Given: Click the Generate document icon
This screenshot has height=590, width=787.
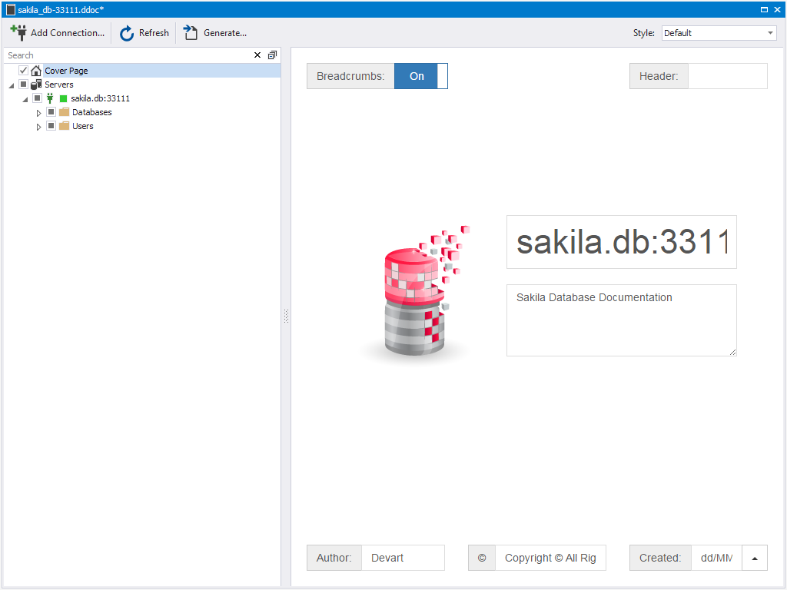Looking at the screenshot, I should click(x=190, y=32).
